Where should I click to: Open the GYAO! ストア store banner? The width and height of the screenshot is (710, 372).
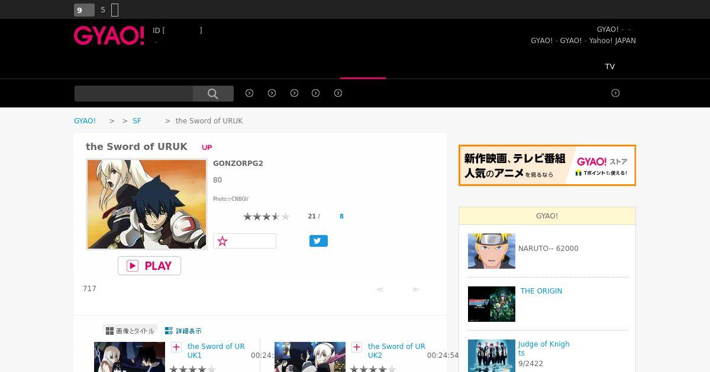[x=547, y=165]
